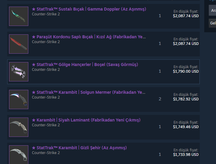Click the $1,749.46 USD price text
The width and height of the screenshot is (216, 164).
(186, 127)
